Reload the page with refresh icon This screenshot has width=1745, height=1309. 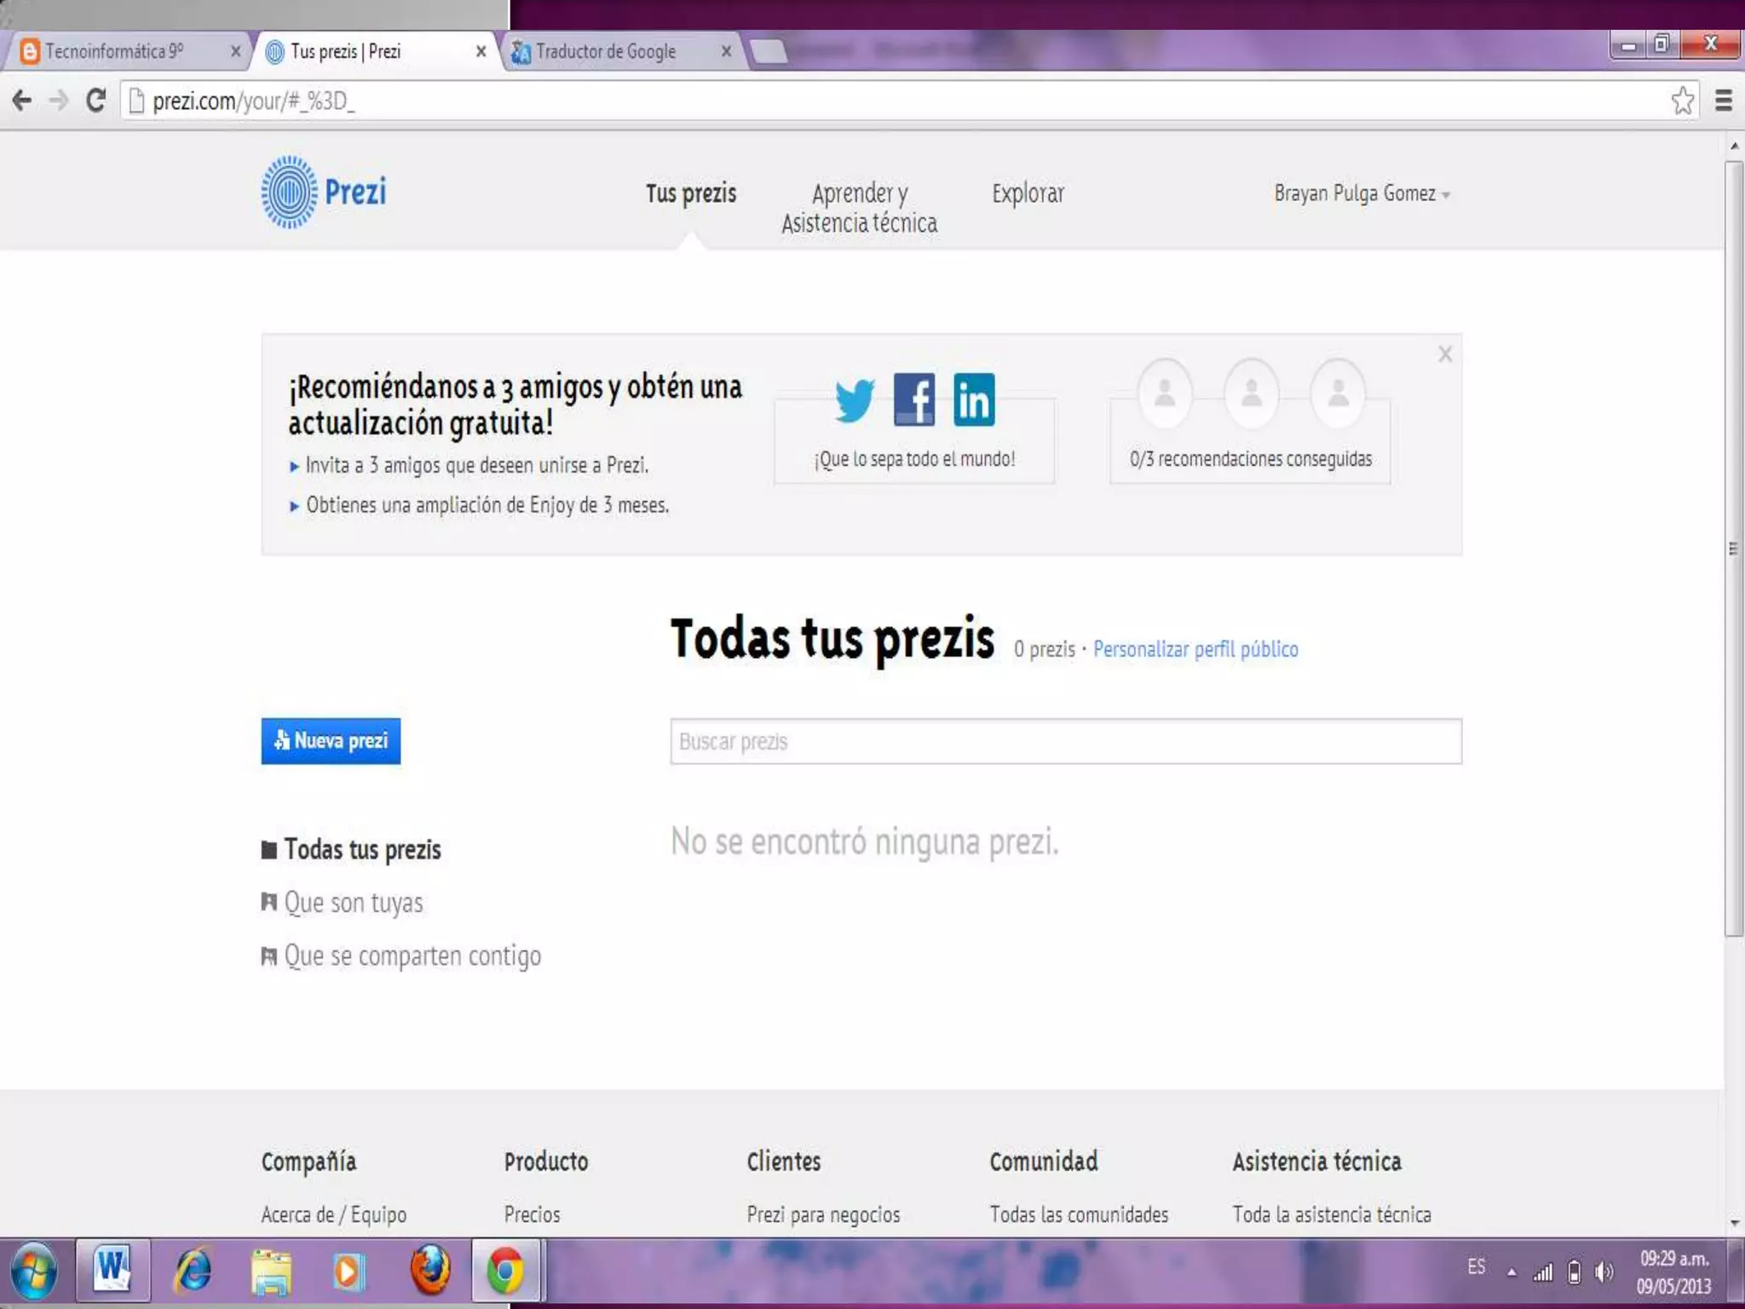[96, 101]
